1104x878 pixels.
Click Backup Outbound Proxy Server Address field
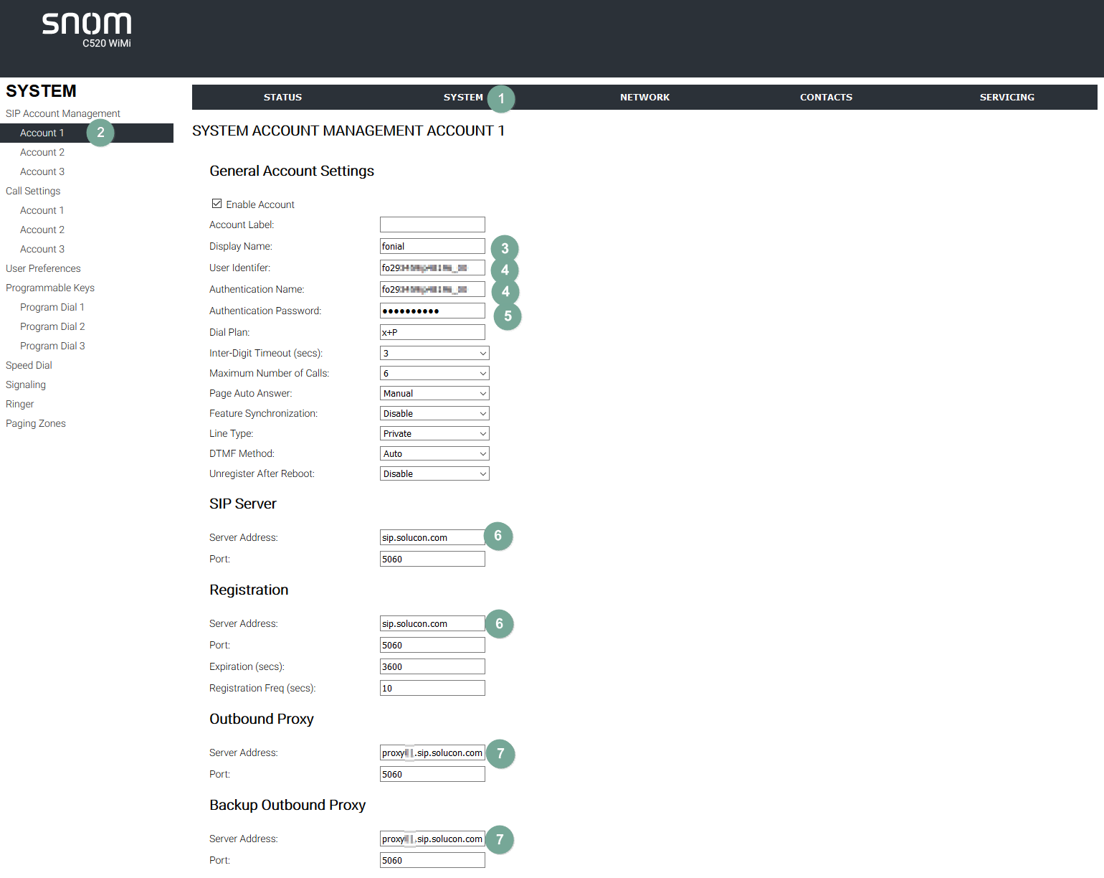tap(432, 839)
